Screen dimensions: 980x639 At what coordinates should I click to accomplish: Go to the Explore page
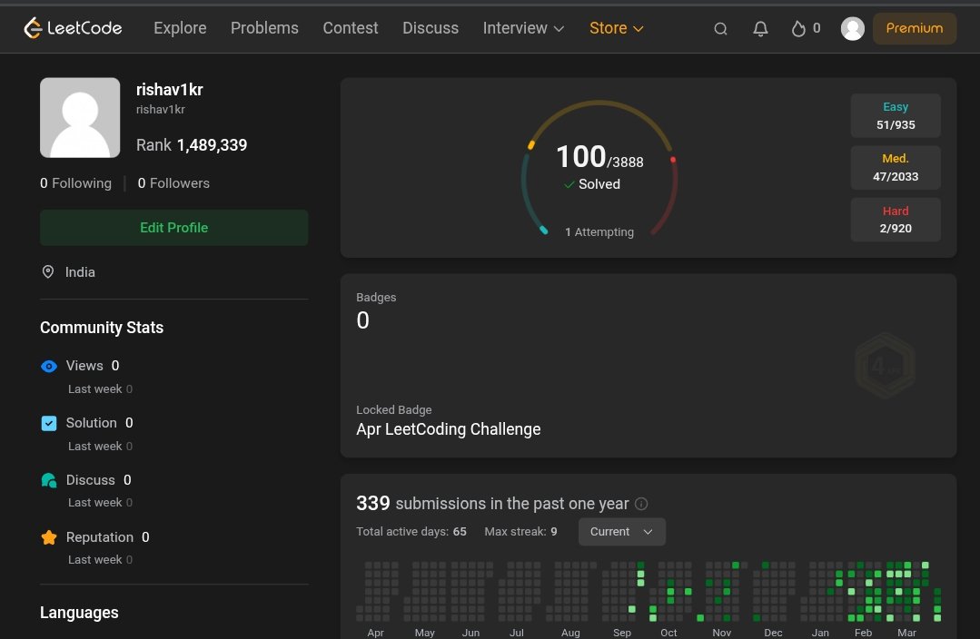[180, 28]
